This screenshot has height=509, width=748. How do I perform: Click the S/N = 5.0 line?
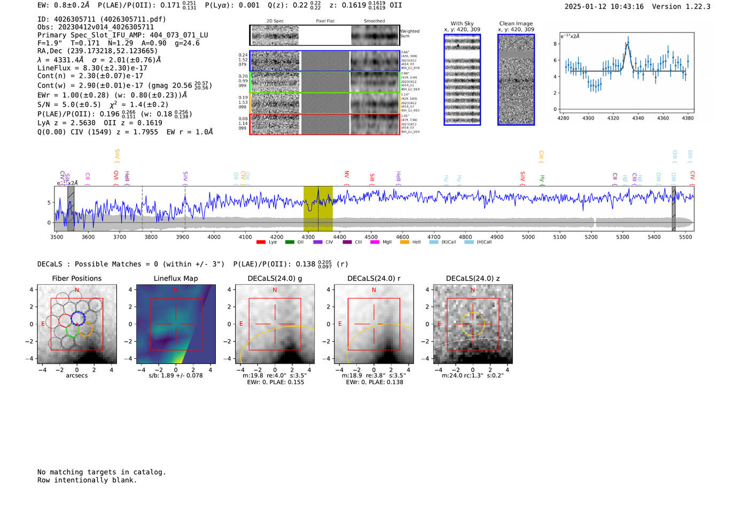coord(103,104)
